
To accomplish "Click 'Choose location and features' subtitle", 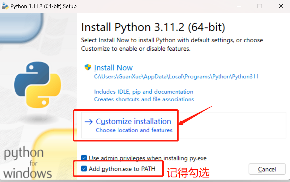I will tap(134, 130).
